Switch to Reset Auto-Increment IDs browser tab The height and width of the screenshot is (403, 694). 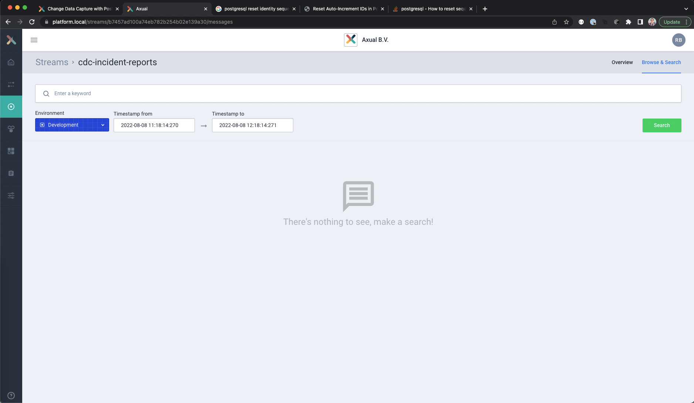pos(344,9)
